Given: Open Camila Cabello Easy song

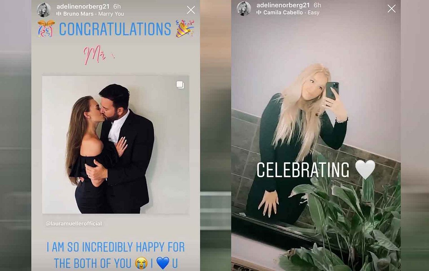Looking at the screenshot, I should pos(291,13).
